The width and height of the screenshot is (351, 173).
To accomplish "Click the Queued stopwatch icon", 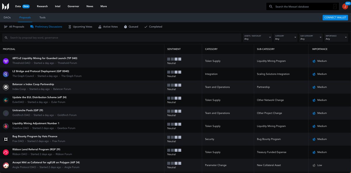I will coord(125,27).
